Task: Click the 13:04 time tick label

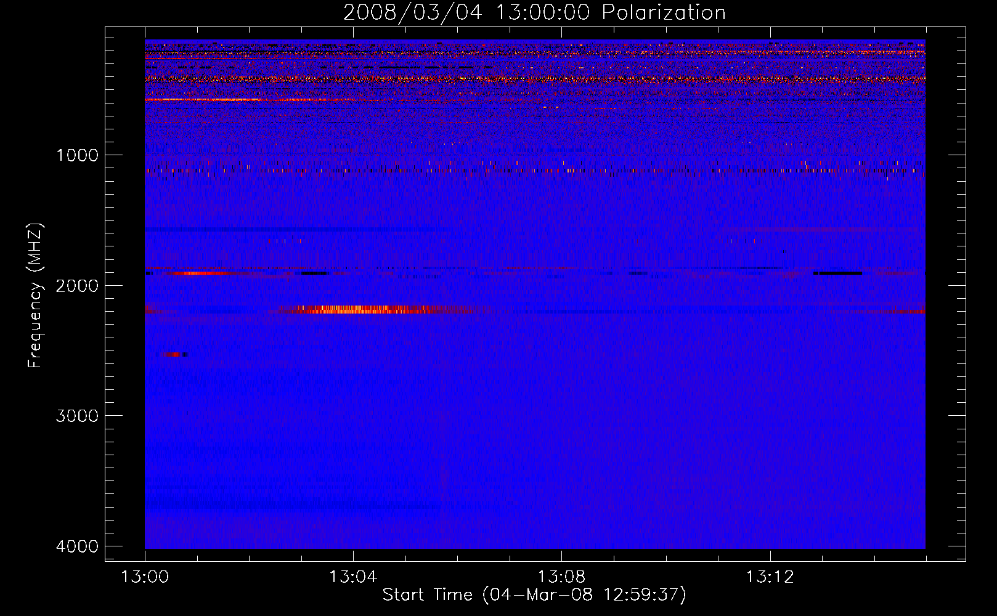Action: (353, 577)
